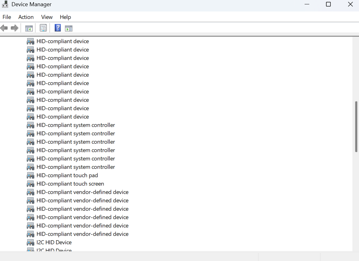Click the Back arrow toolbar icon
This screenshot has height=261, width=359.
point(4,28)
